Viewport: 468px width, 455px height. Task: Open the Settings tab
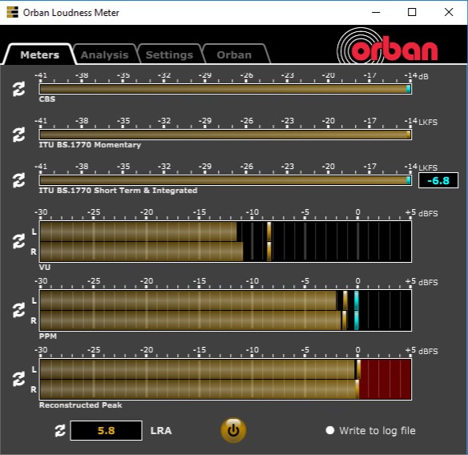tap(170, 55)
